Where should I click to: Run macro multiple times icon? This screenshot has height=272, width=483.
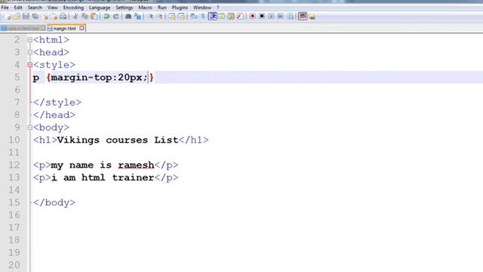tap(281, 17)
